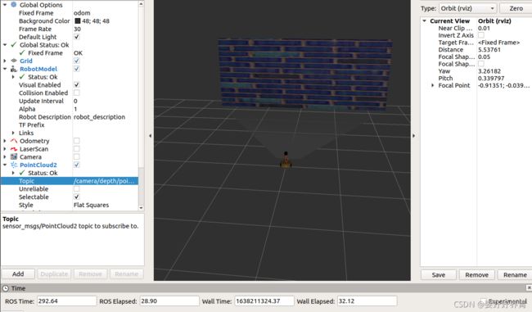
Task: Click the Global Status Ok checkmark icon
Action: pyautogui.click(x=14, y=45)
